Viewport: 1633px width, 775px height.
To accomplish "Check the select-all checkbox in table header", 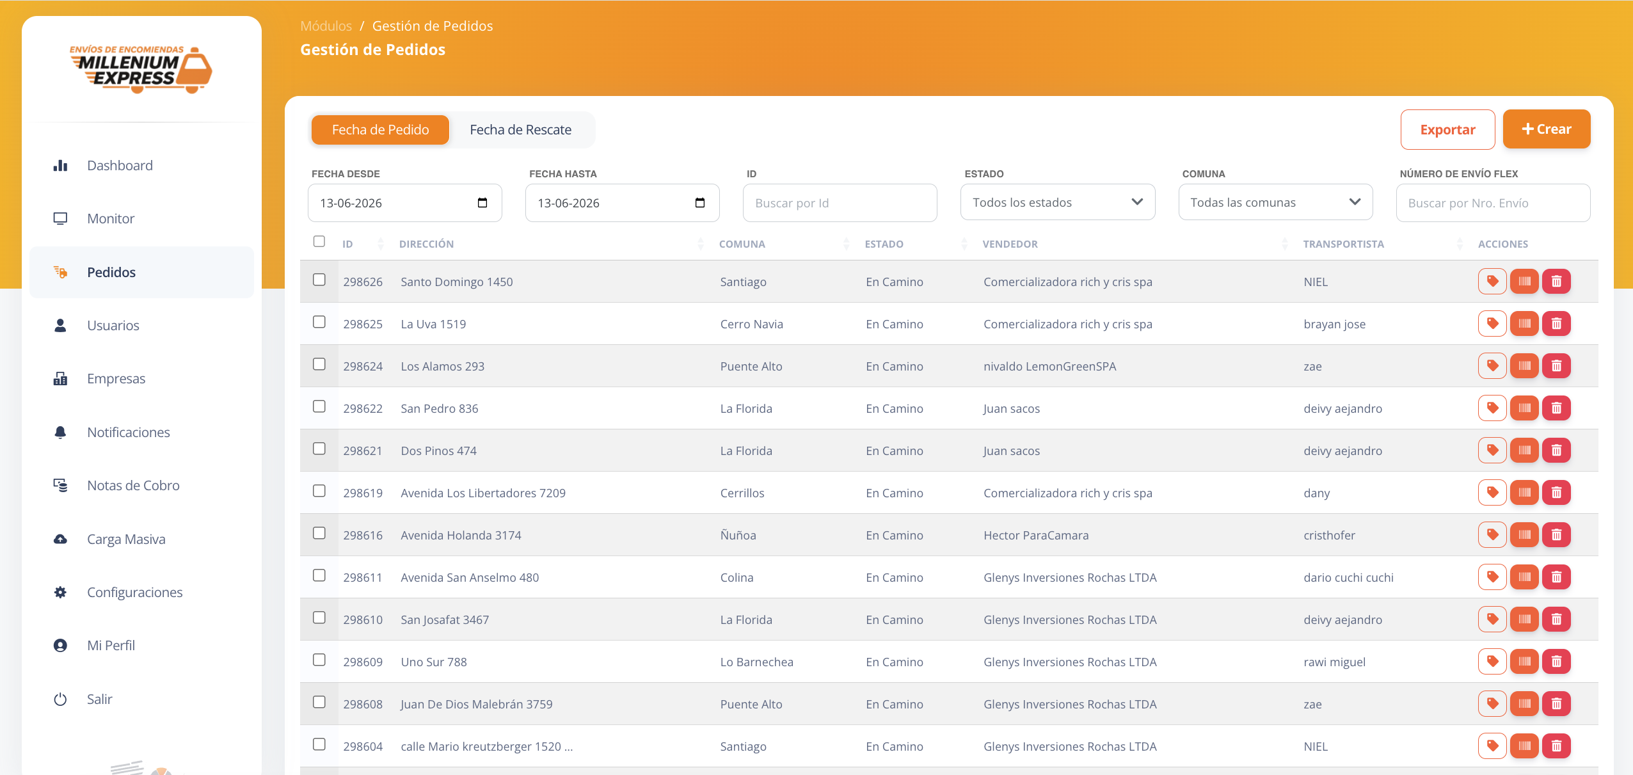I will coord(319,241).
